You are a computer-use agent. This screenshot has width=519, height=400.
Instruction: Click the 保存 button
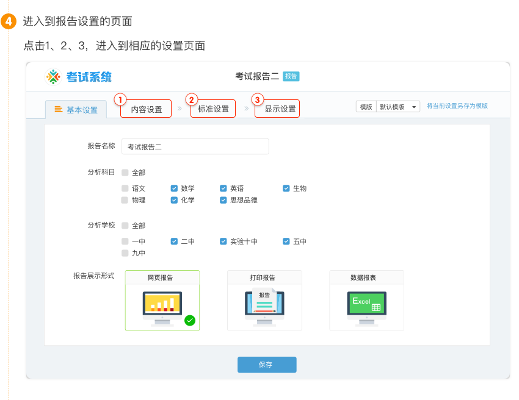[x=266, y=365]
